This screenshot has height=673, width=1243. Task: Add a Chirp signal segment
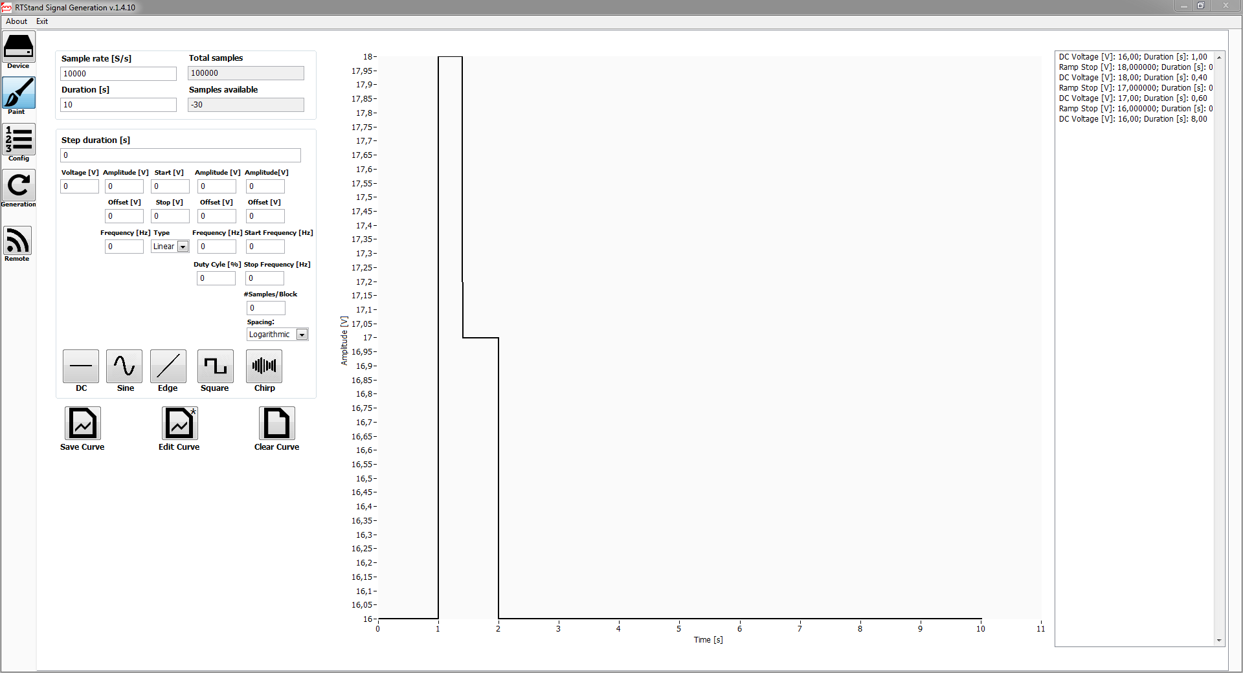click(x=264, y=366)
